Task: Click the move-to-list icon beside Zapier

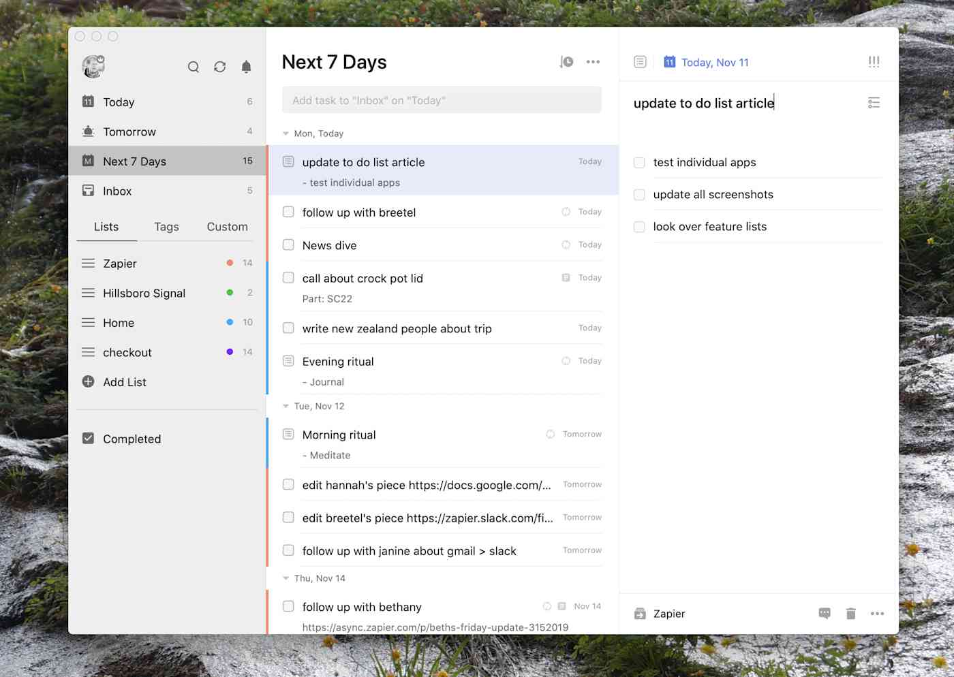Action: click(640, 614)
